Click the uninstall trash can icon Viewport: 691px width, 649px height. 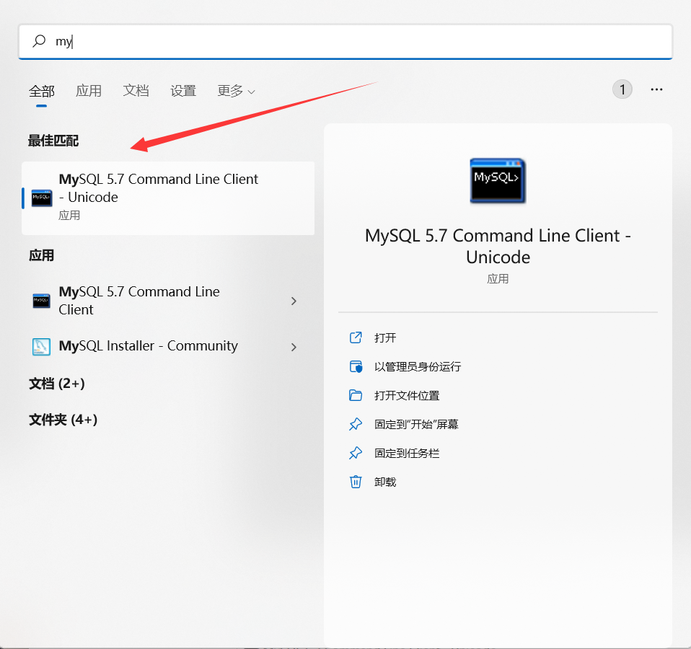[356, 482]
